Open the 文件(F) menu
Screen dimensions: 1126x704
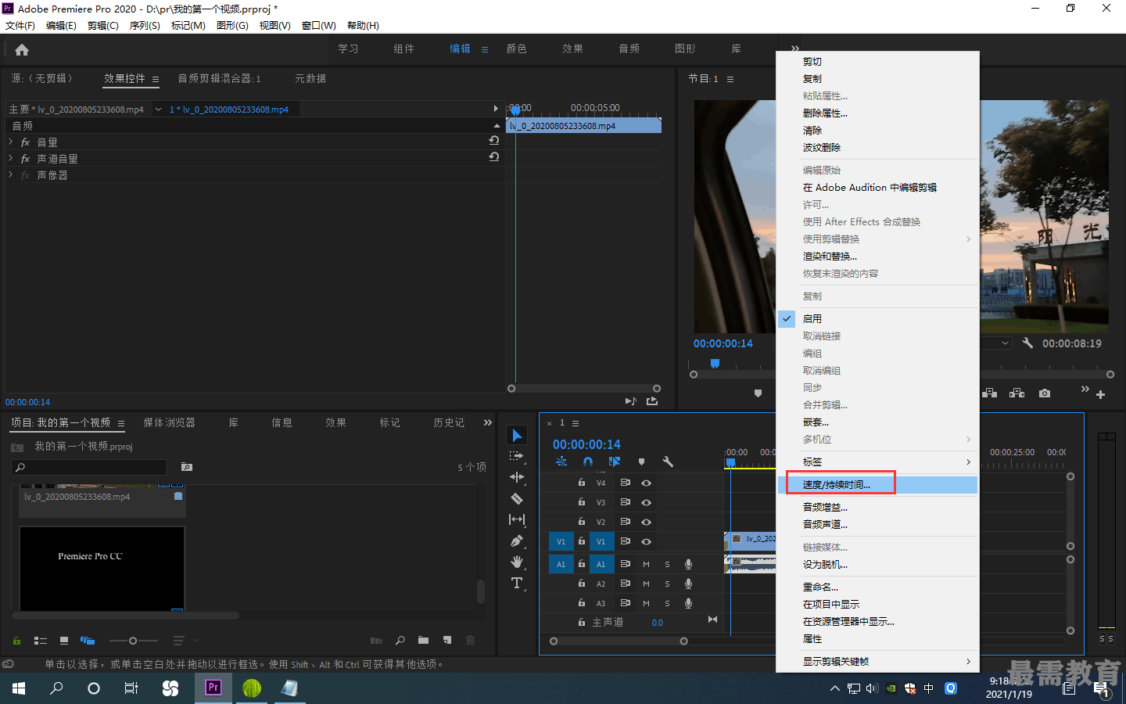coord(20,26)
